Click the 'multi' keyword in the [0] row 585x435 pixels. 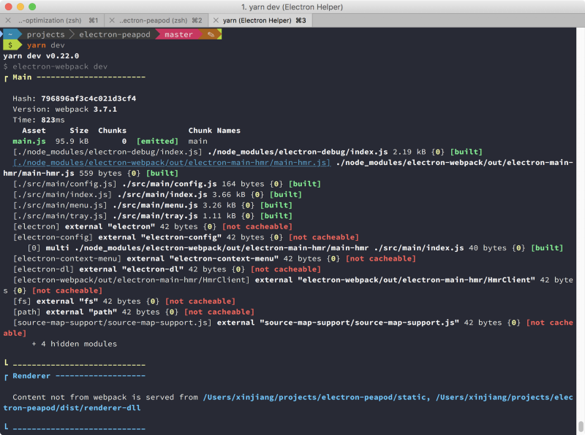[x=58, y=248]
